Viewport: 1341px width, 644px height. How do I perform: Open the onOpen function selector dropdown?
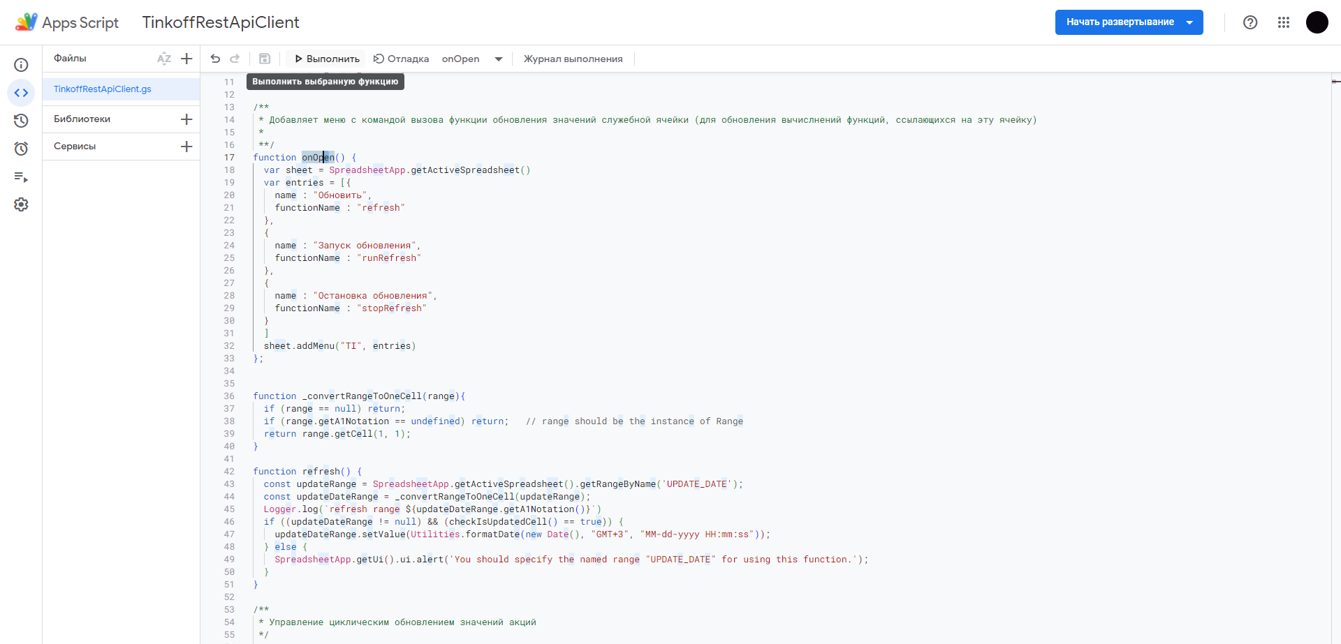[x=472, y=59]
